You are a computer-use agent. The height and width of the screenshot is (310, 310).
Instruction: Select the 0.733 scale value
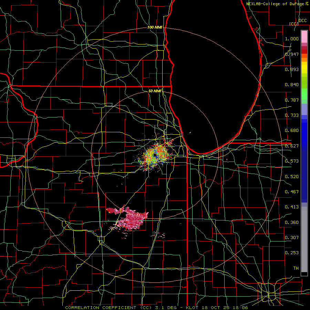tap(292, 115)
